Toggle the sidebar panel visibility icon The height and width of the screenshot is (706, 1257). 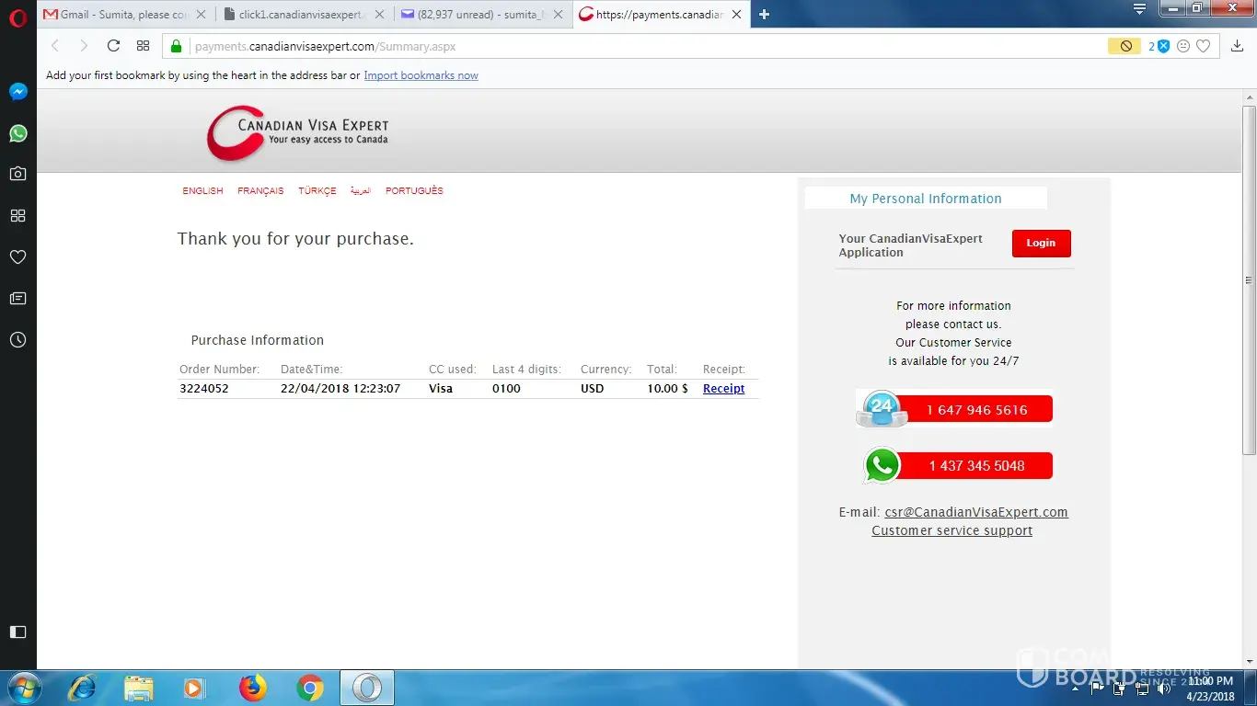[17, 632]
